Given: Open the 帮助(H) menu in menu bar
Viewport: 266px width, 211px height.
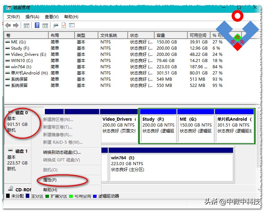Looking at the screenshot, I should coord(71,17).
